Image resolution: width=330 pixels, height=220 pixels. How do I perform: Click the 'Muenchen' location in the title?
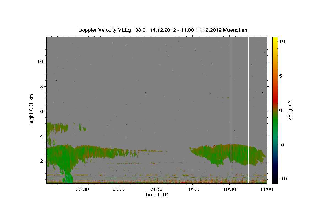coord(235,30)
